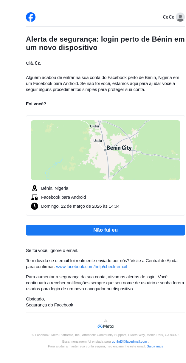Click the profile avatar picture
The width and height of the screenshot is (186, 363).
(180, 17)
